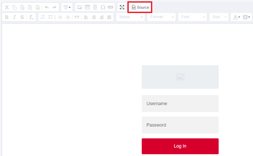This screenshot has width=253, height=156.
Task: Click the Redo arrow
Action: 54,7
